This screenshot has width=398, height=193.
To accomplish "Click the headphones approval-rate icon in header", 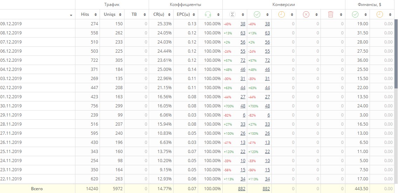I will (208, 14).
